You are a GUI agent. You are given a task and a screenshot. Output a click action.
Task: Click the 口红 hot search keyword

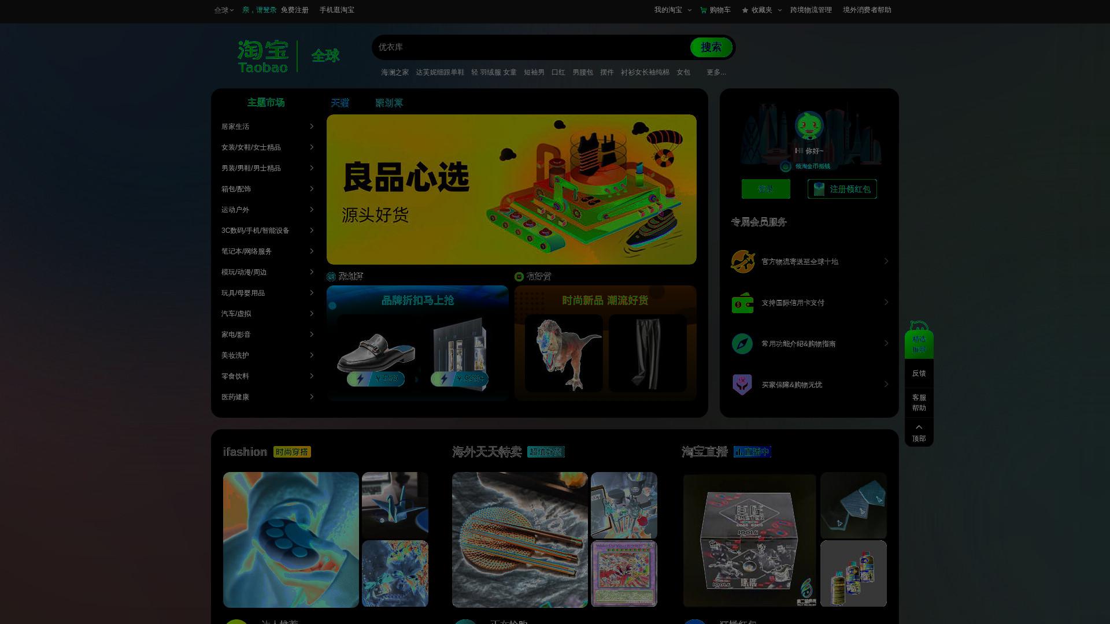click(x=558, y=72)
